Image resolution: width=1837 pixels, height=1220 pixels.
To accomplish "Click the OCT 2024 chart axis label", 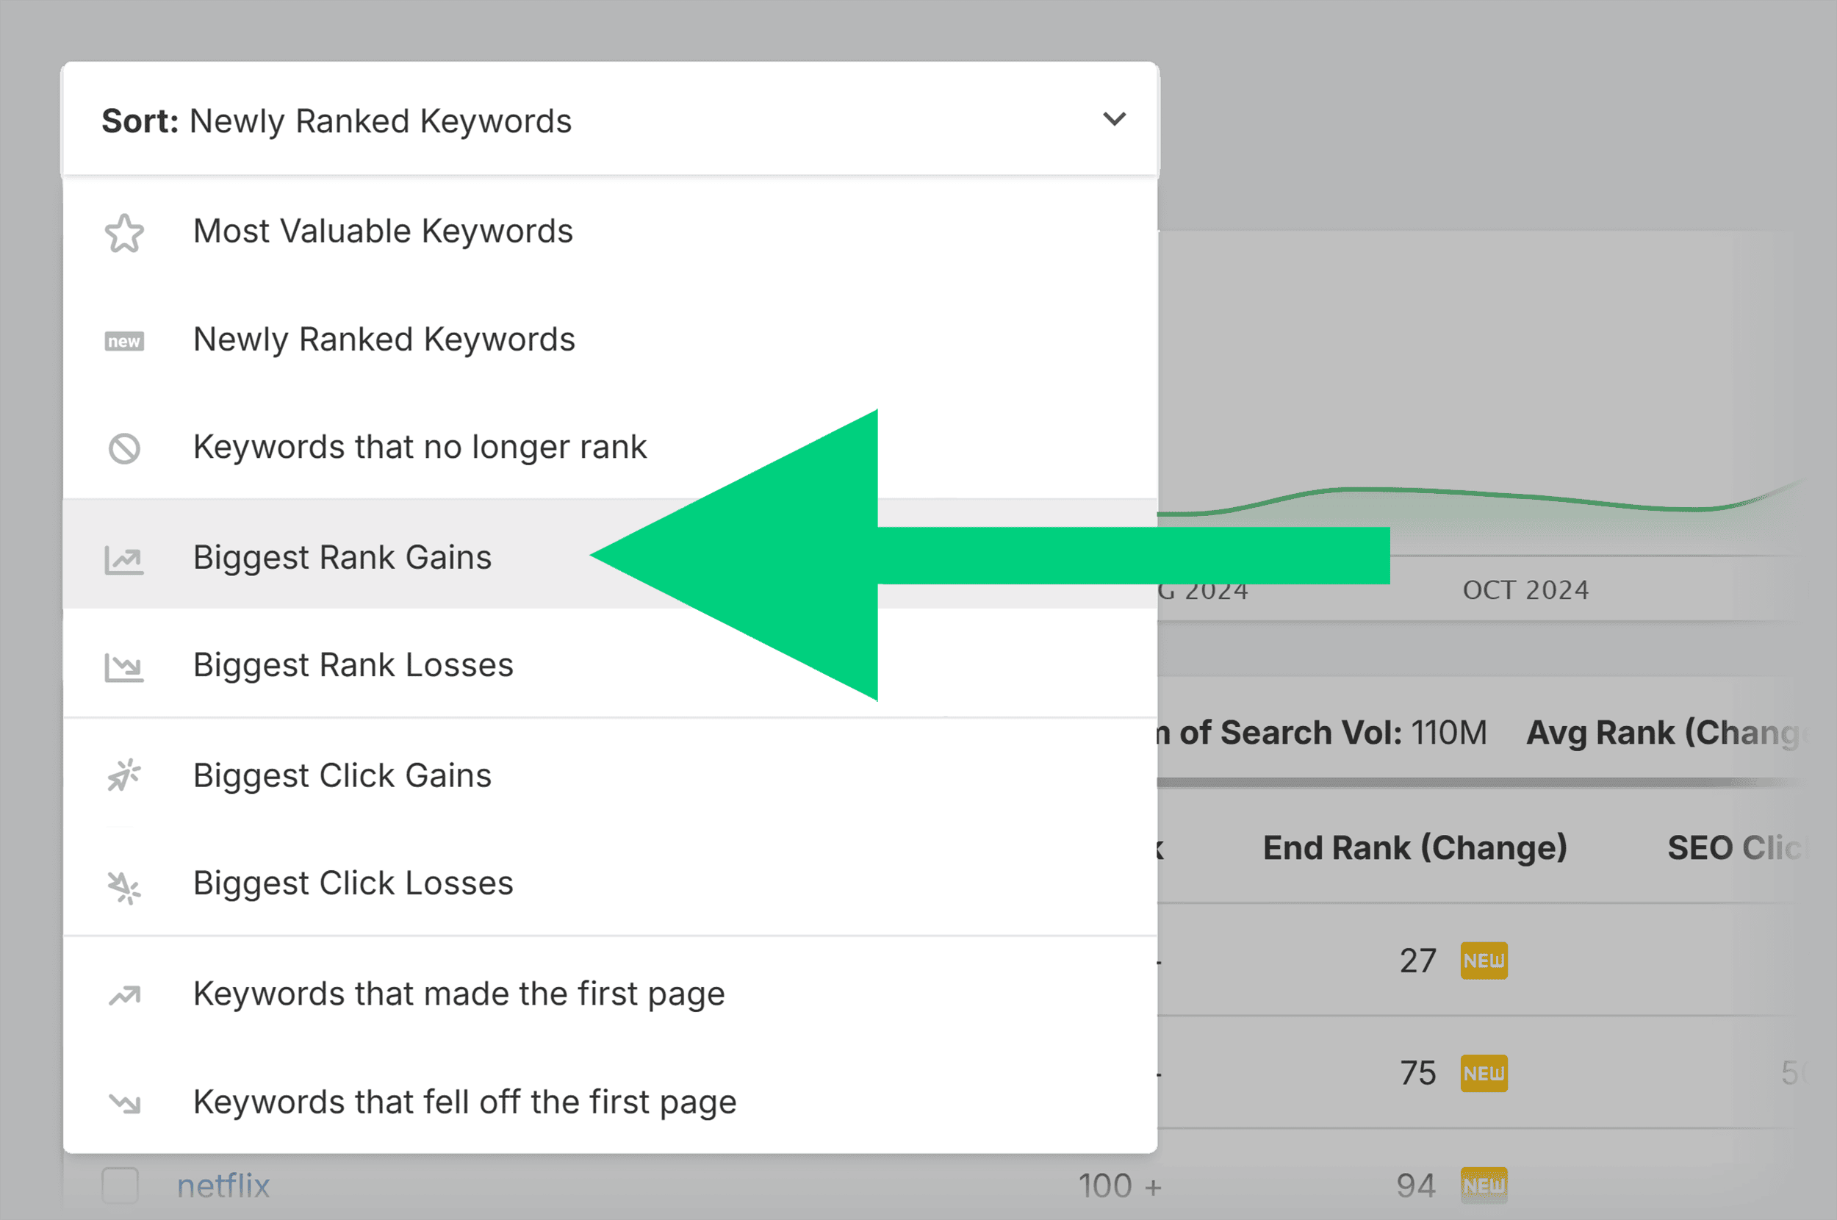I will pyautogui.click(x=1525, y=589).
